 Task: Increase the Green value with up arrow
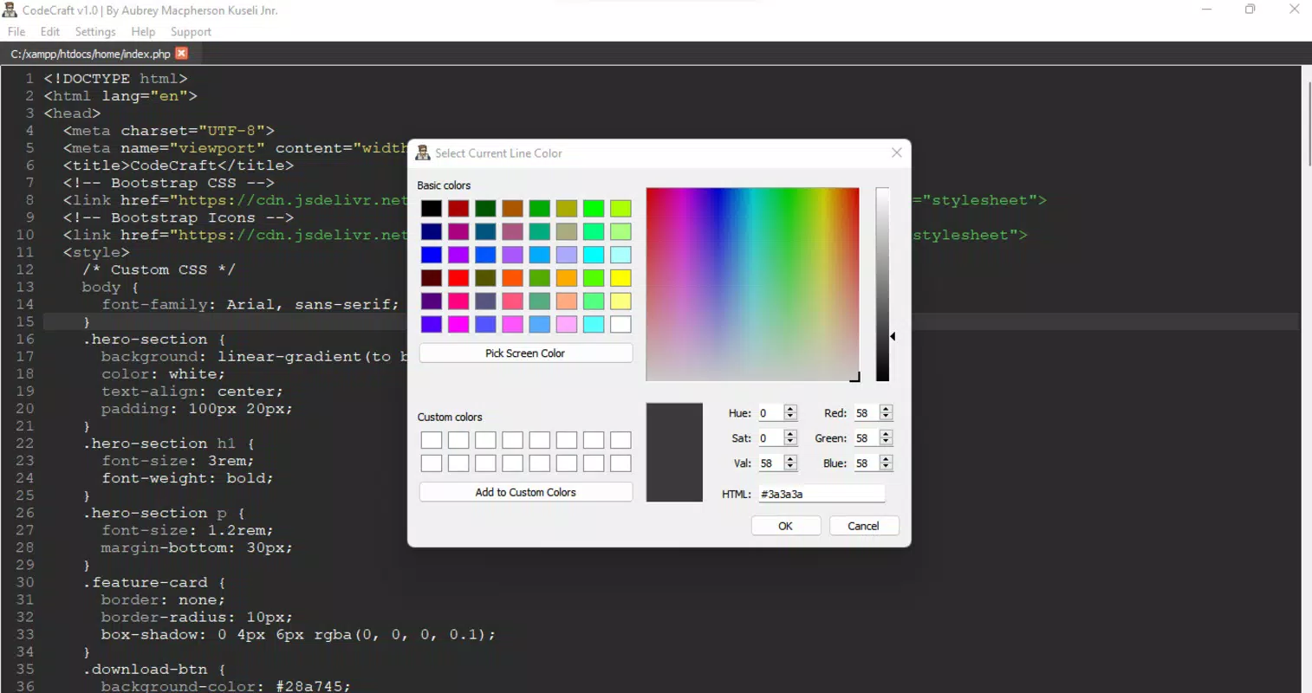tap(886, 434)
